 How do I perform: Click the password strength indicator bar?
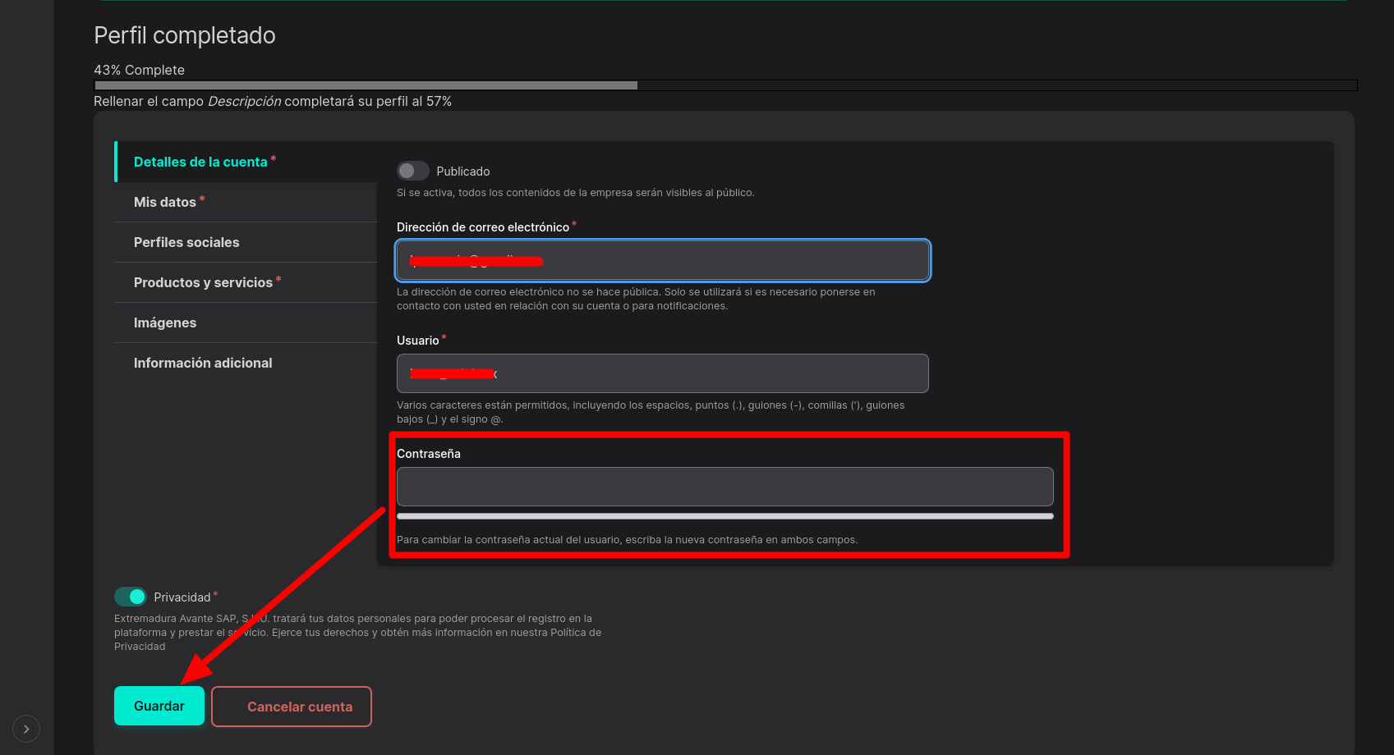click(x=725, y=516)
